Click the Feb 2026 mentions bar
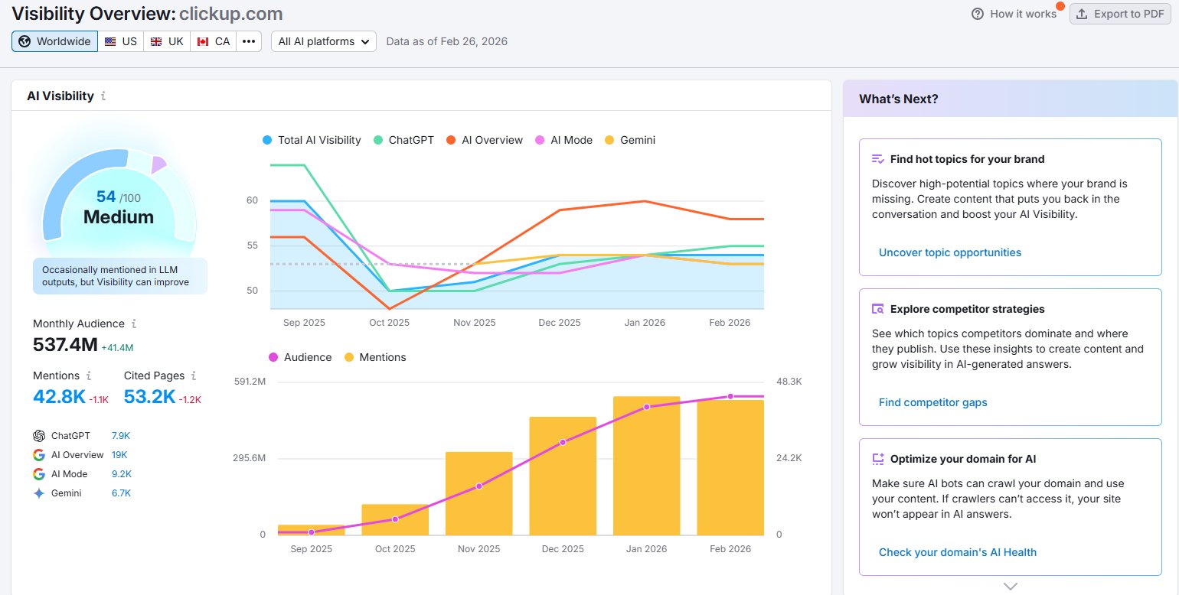This screenshot has height=595, width=1179. tap(730, 467)
